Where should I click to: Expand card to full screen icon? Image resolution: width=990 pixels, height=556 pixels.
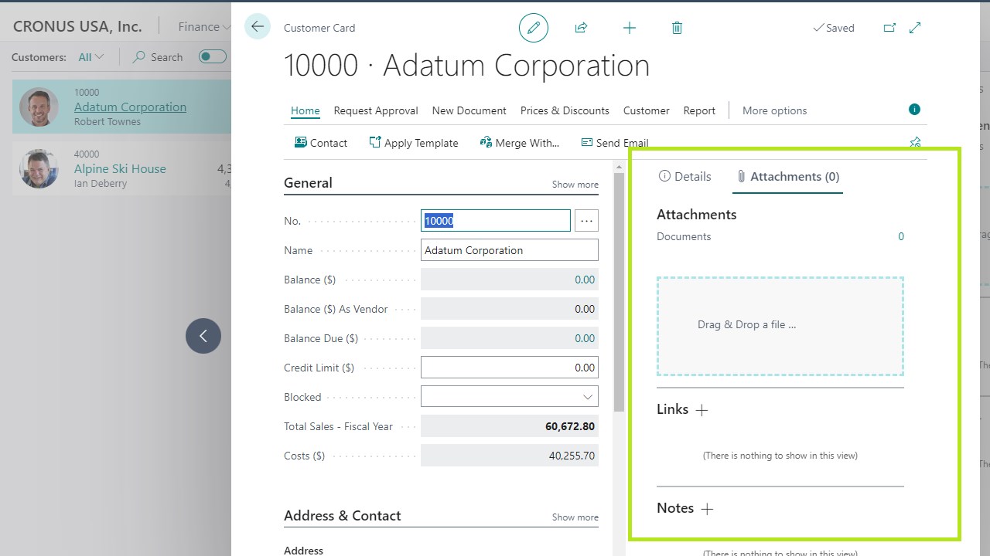coord(915,28)
